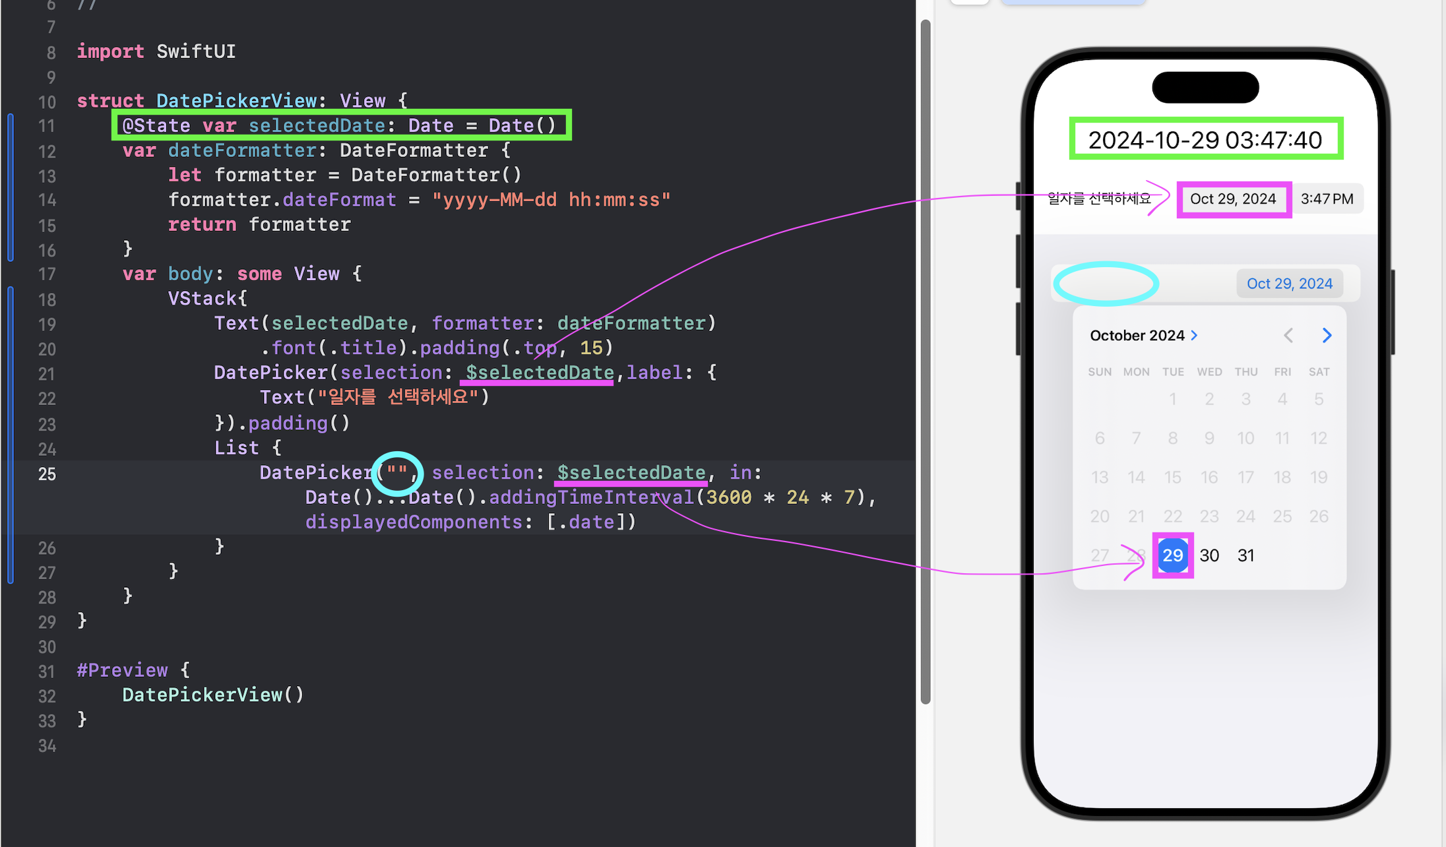Select day 31 in the calendar
1446x847 pixels.
point(1245,555)
